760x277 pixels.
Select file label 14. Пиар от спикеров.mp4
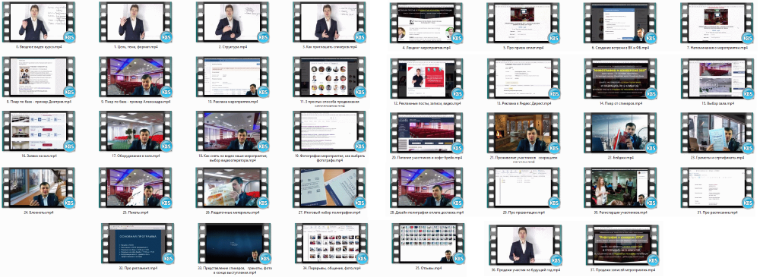point(620,103)
